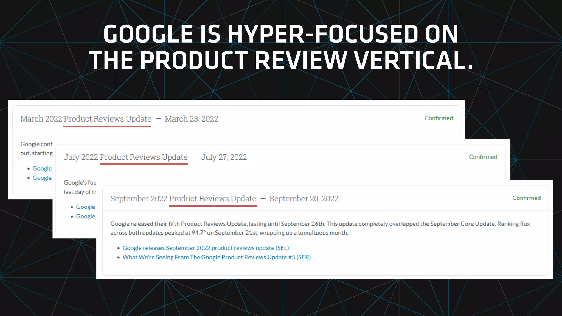Click the date 'September 20, 2022'
The height and width of the screenshot is (316, 562).
[x=304, y=199]
